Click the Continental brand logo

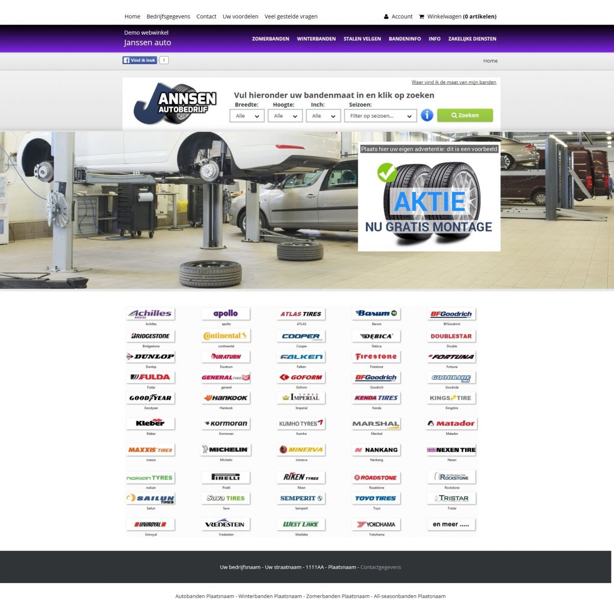coord(226,336)
